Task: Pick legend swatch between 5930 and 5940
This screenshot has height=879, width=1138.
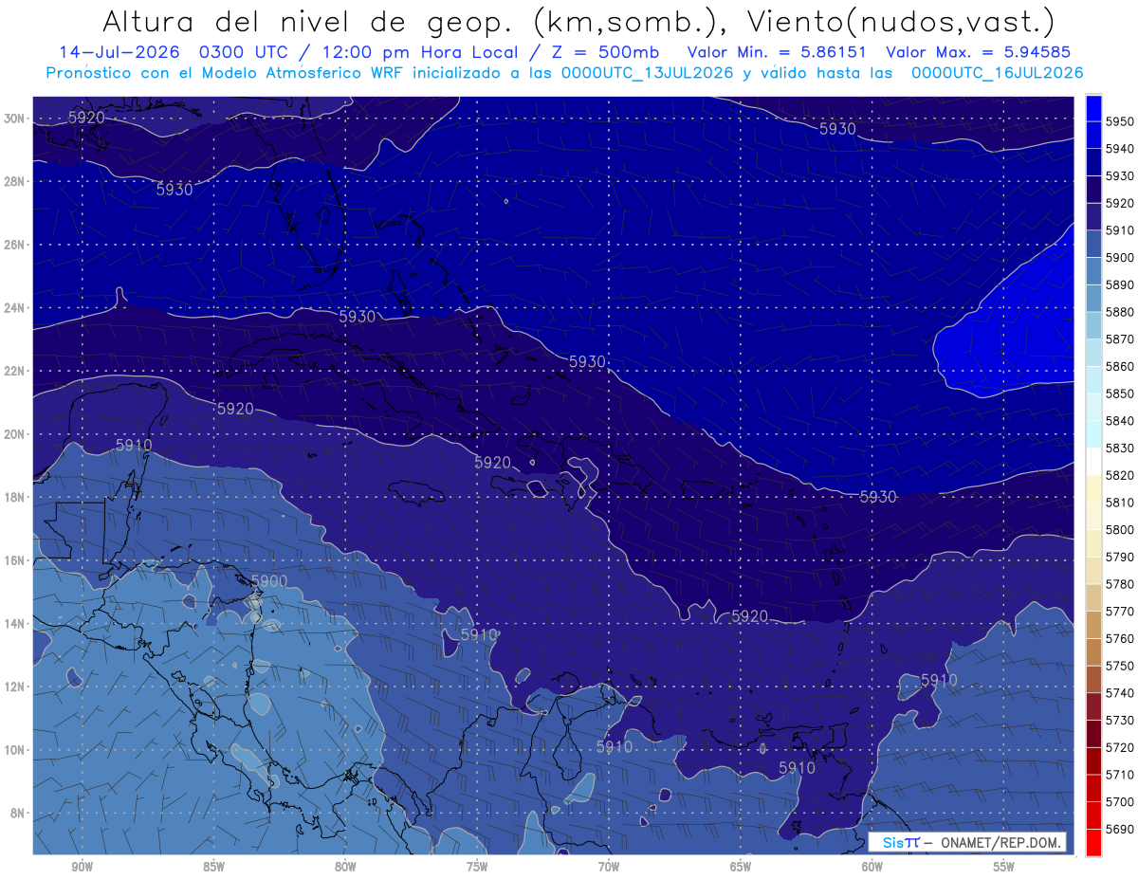Action: click(1093, 162)
